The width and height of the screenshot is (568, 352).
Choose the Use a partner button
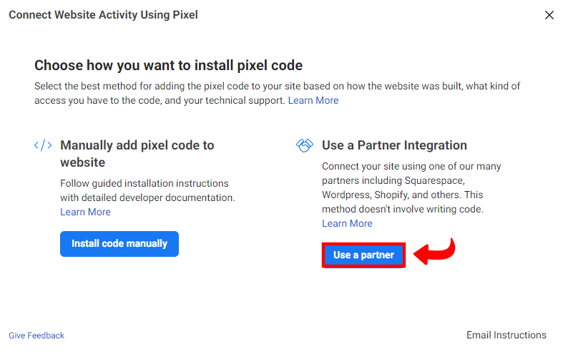tap(363, 255)
